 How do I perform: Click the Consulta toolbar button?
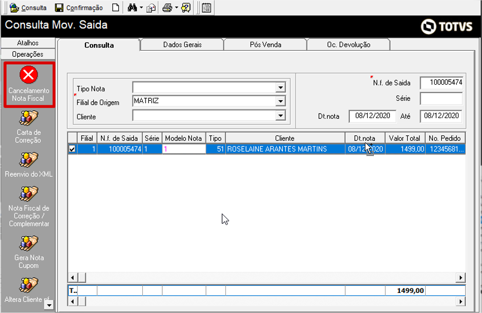click(x=28, y=8)
